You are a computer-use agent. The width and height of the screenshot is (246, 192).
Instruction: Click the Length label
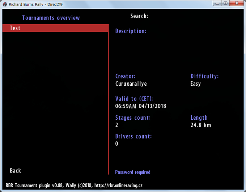199,118
